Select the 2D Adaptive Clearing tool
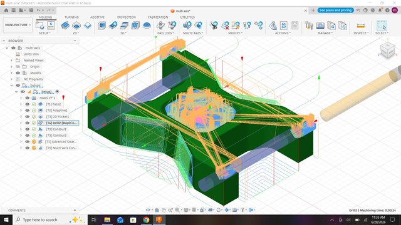 tap(65, 25)
